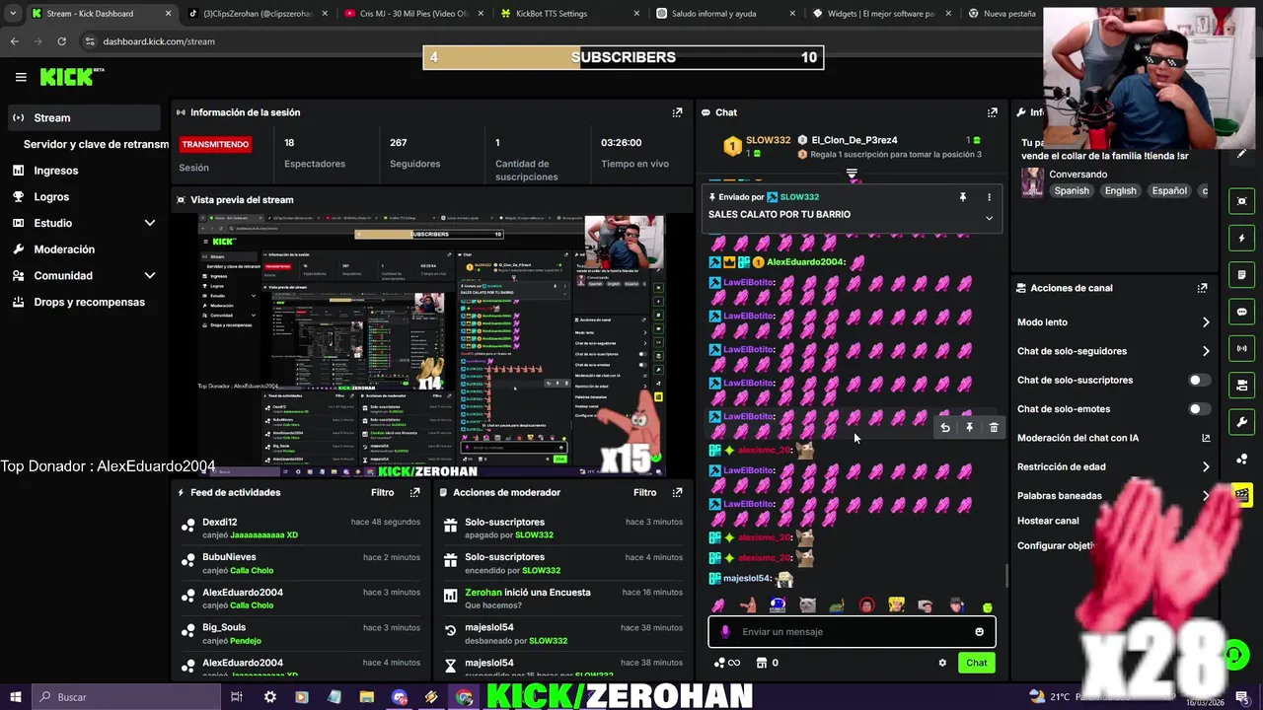The image size is (1263, 710).
Task: Pop out the Información de la sesión panel
Action: pyautogui.click(x=677, y=112)
